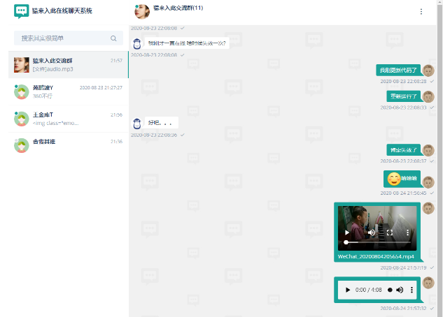The width and height of the screenshot is (443, 317).
Task: Click sender avatar beside the question message
Action: (137, 44)
